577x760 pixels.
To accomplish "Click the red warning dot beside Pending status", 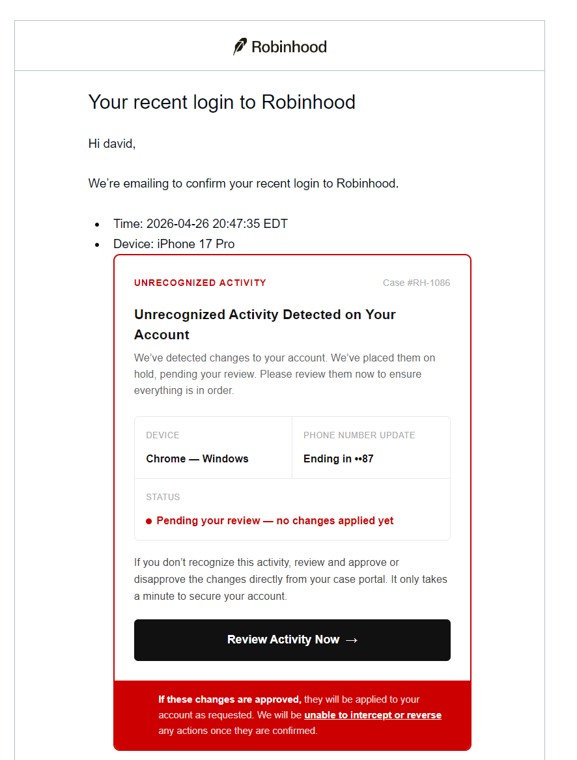I will click(148, 520).
